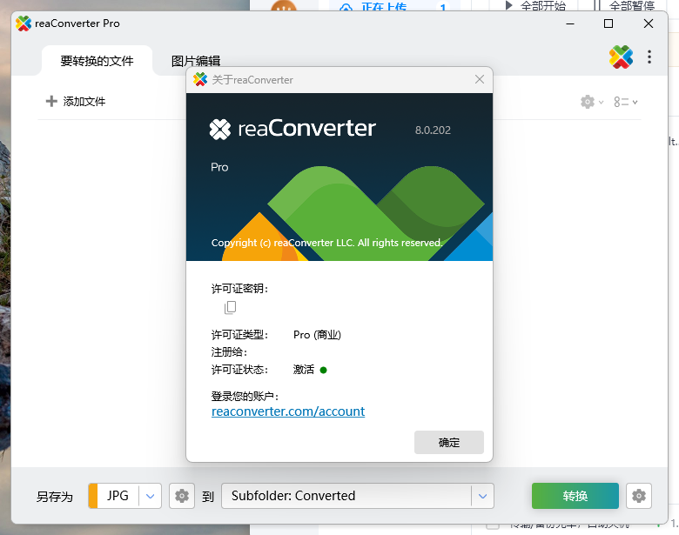The image size is (679, 535).
Task: Click the green license status indicator dot
Action: click(323, 370)
